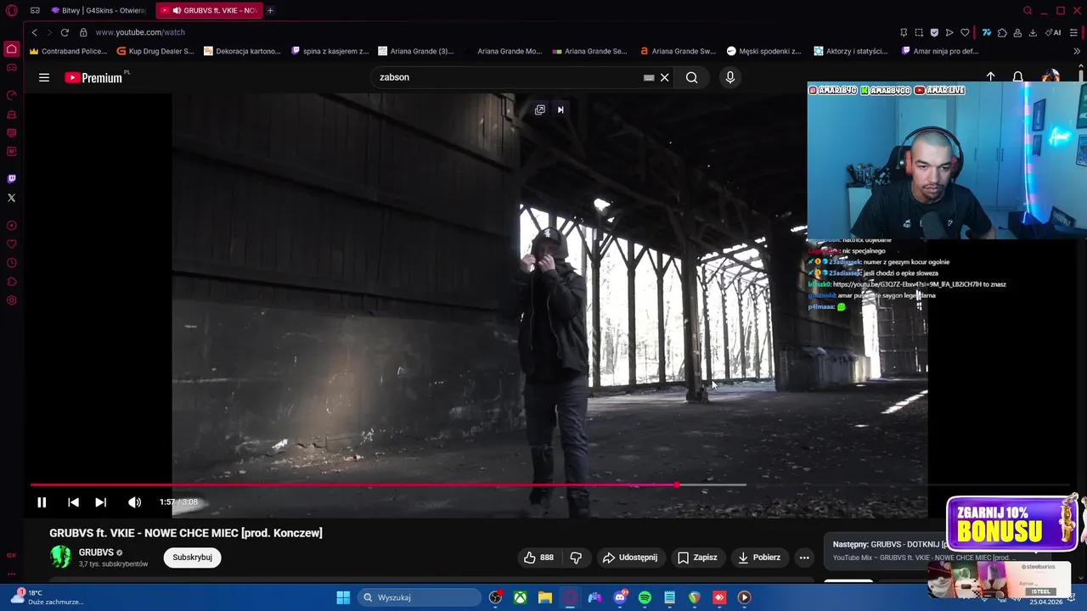Image resolution: width=1087 pixels, height=611 pixels.
Task: Go back to the previous page
Action: click(34, 32)
